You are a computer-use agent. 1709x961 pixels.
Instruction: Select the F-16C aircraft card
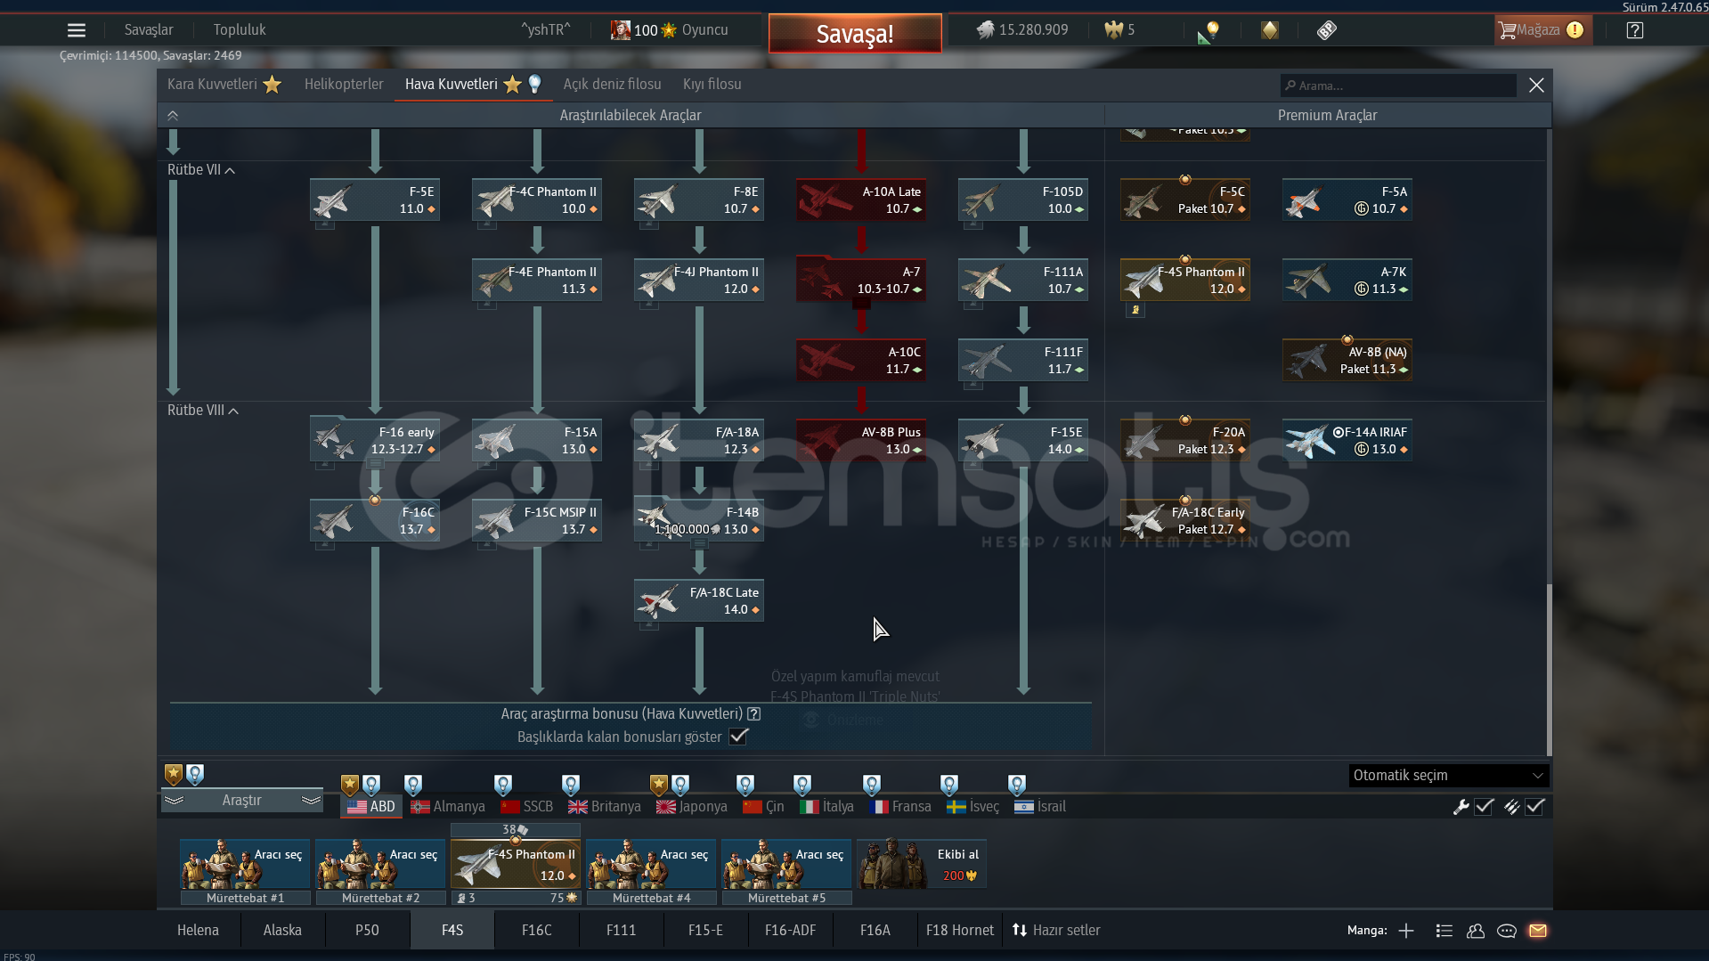click(x=375, y=520)
